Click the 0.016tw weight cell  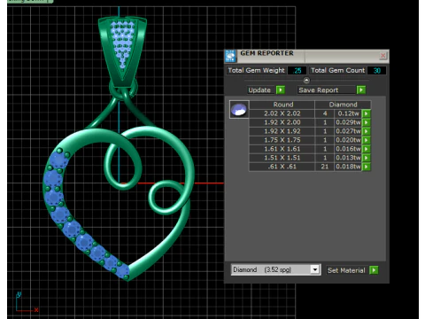click(x=348, y=149)
